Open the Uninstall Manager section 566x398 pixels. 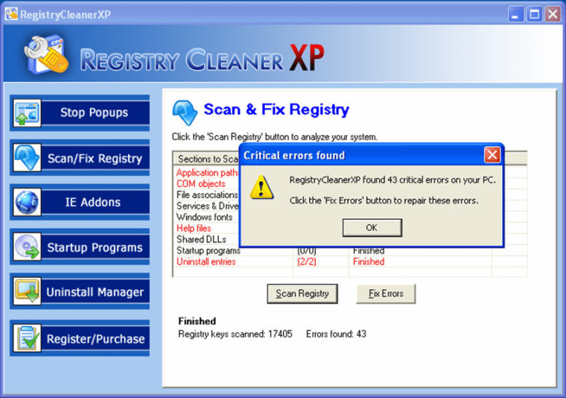80,291
